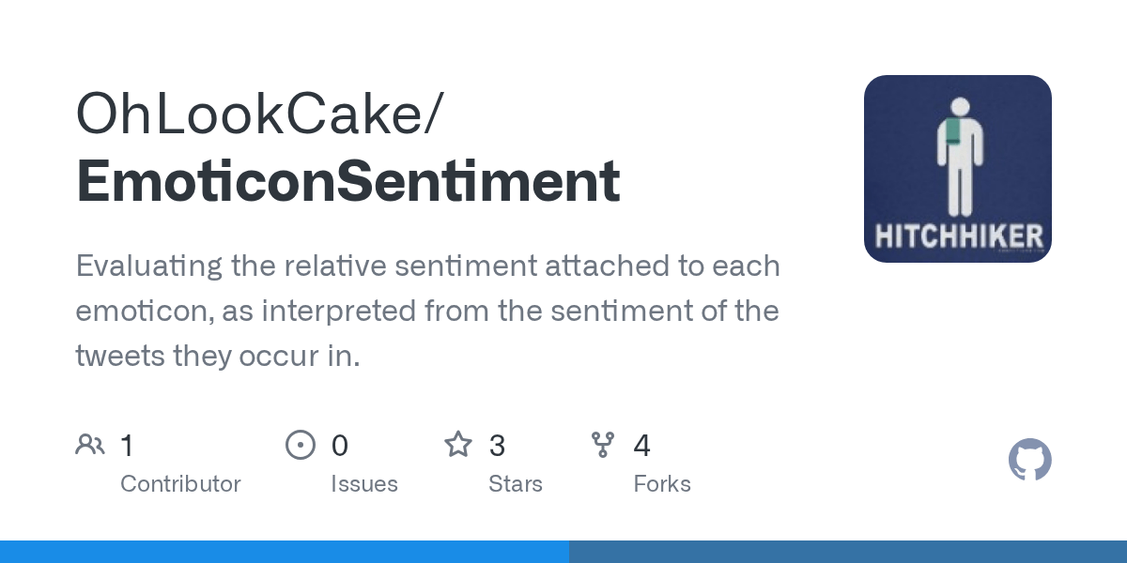
Task: Click the light blue language bar segment
Action: pos(284,552)
